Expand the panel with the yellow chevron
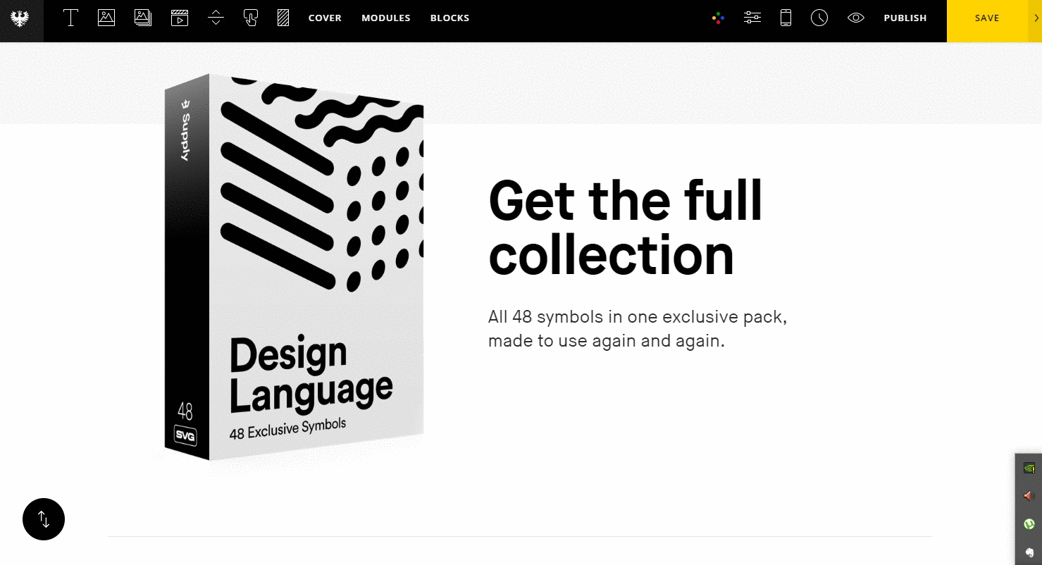The image size is (1042, 565). pos(1035,18)
